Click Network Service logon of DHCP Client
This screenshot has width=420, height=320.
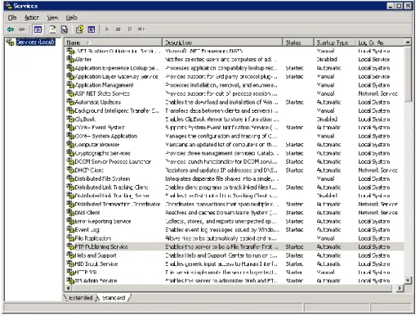coord(378,170)
